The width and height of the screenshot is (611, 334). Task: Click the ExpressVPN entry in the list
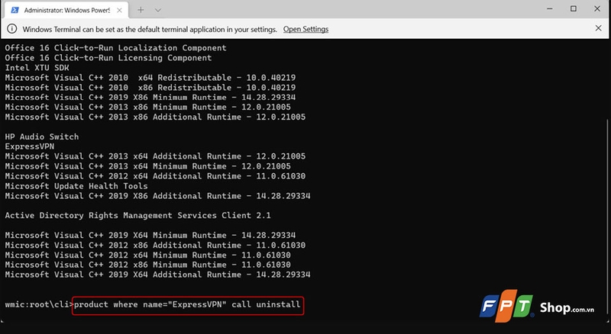click(x=30, y=146)
